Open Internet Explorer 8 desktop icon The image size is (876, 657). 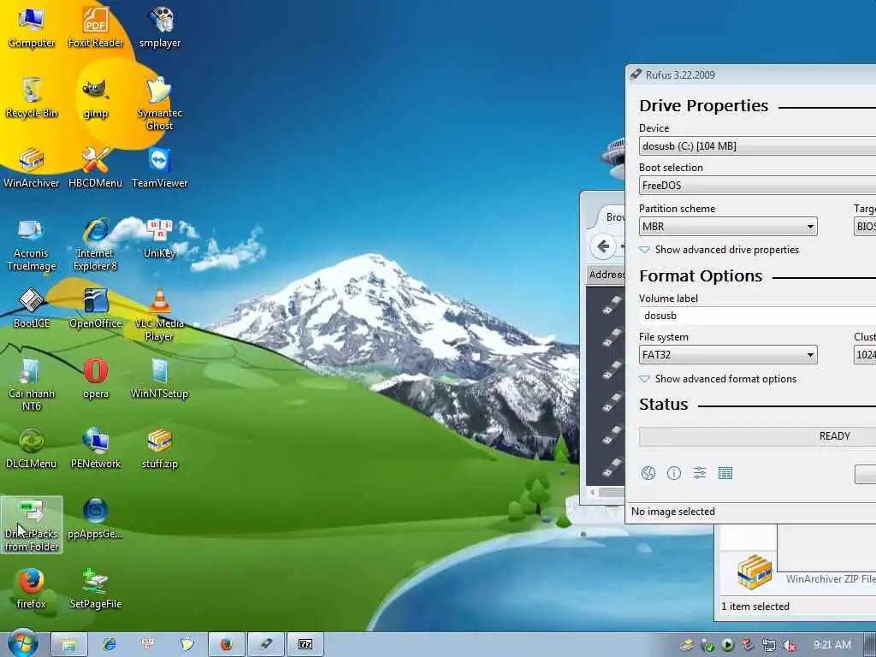pyautogui.click(x=96, y=244)
